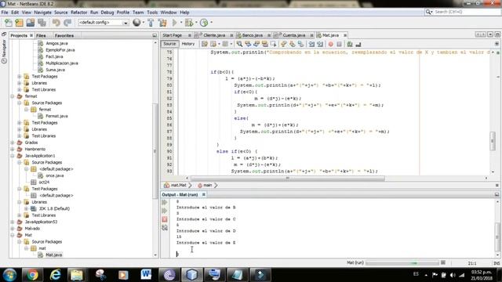Open Internet Explorer from the taskbar
Image resolution: width=502 pixels, height=282 pixels.
point(55,275)
